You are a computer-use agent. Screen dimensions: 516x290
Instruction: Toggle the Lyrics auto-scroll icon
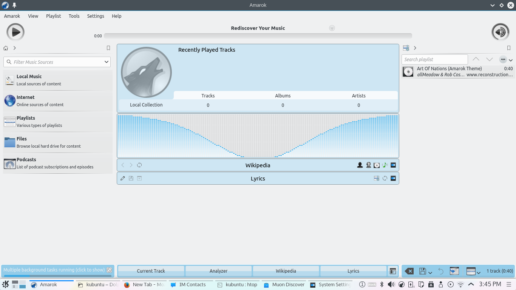point(377,178)
